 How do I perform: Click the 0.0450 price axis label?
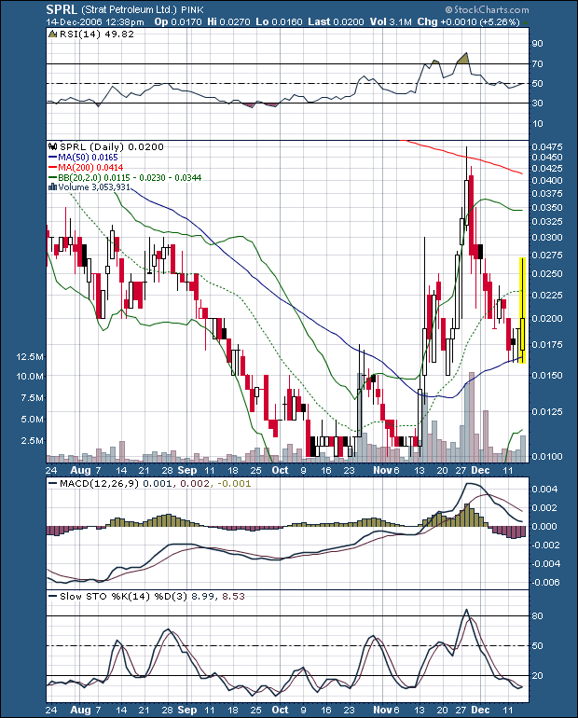click(x=547, y=157)
